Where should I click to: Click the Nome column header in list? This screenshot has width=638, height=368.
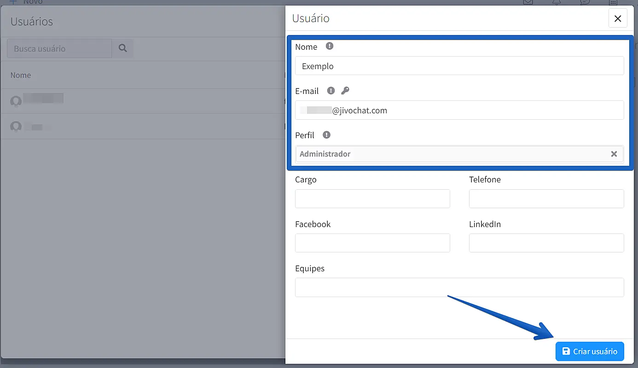point(21,75)
